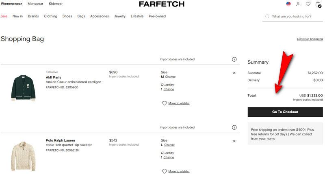Change size M of AMI Paris cardigan
The image size is (325, 174).
(170, 77)
